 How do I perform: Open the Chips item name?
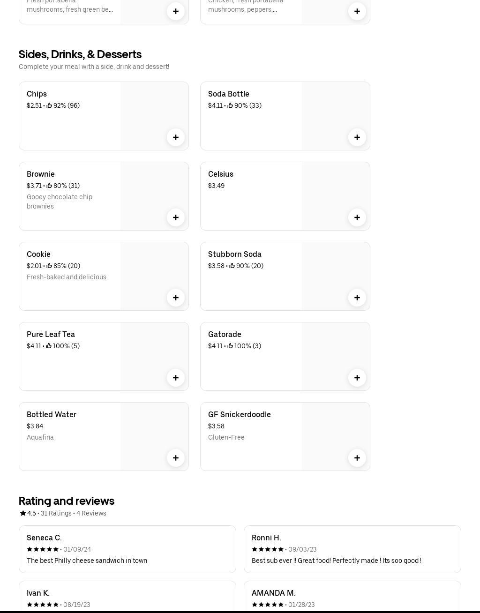37,94
